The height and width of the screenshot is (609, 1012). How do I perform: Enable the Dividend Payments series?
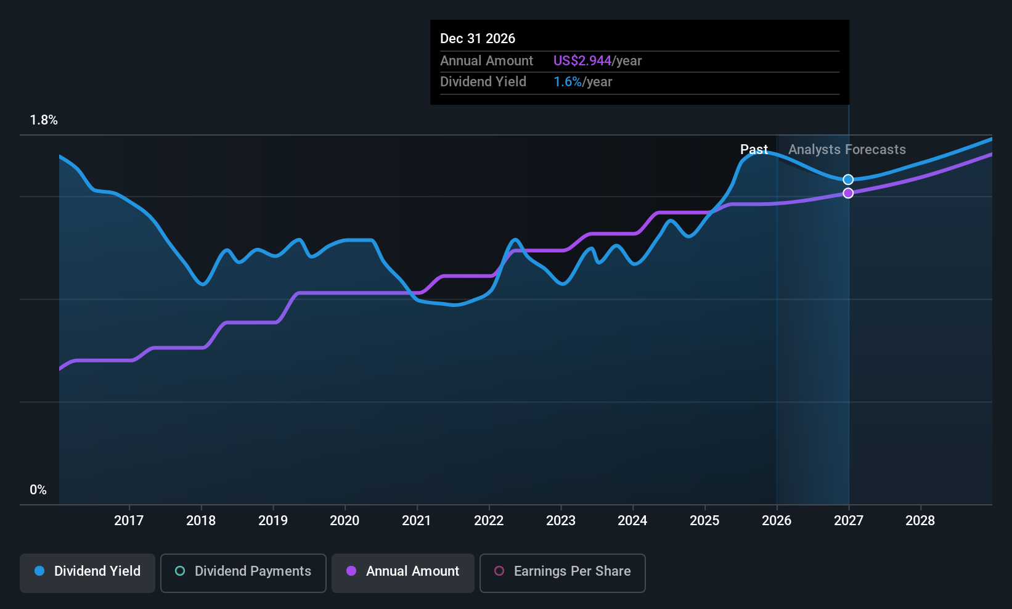point(243,573)
